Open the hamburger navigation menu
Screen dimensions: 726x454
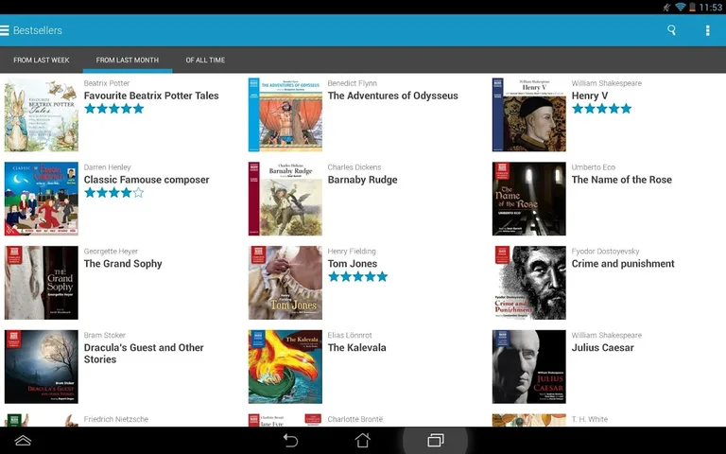(5, 30)
